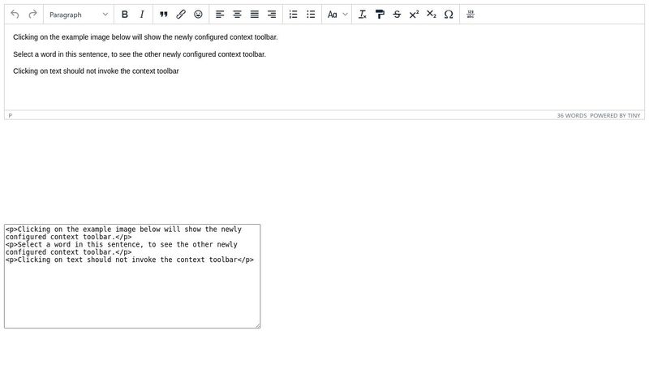Open the Paragraph block format dropdown
Viewport: 649px width, 365px height.
[79, 15]
